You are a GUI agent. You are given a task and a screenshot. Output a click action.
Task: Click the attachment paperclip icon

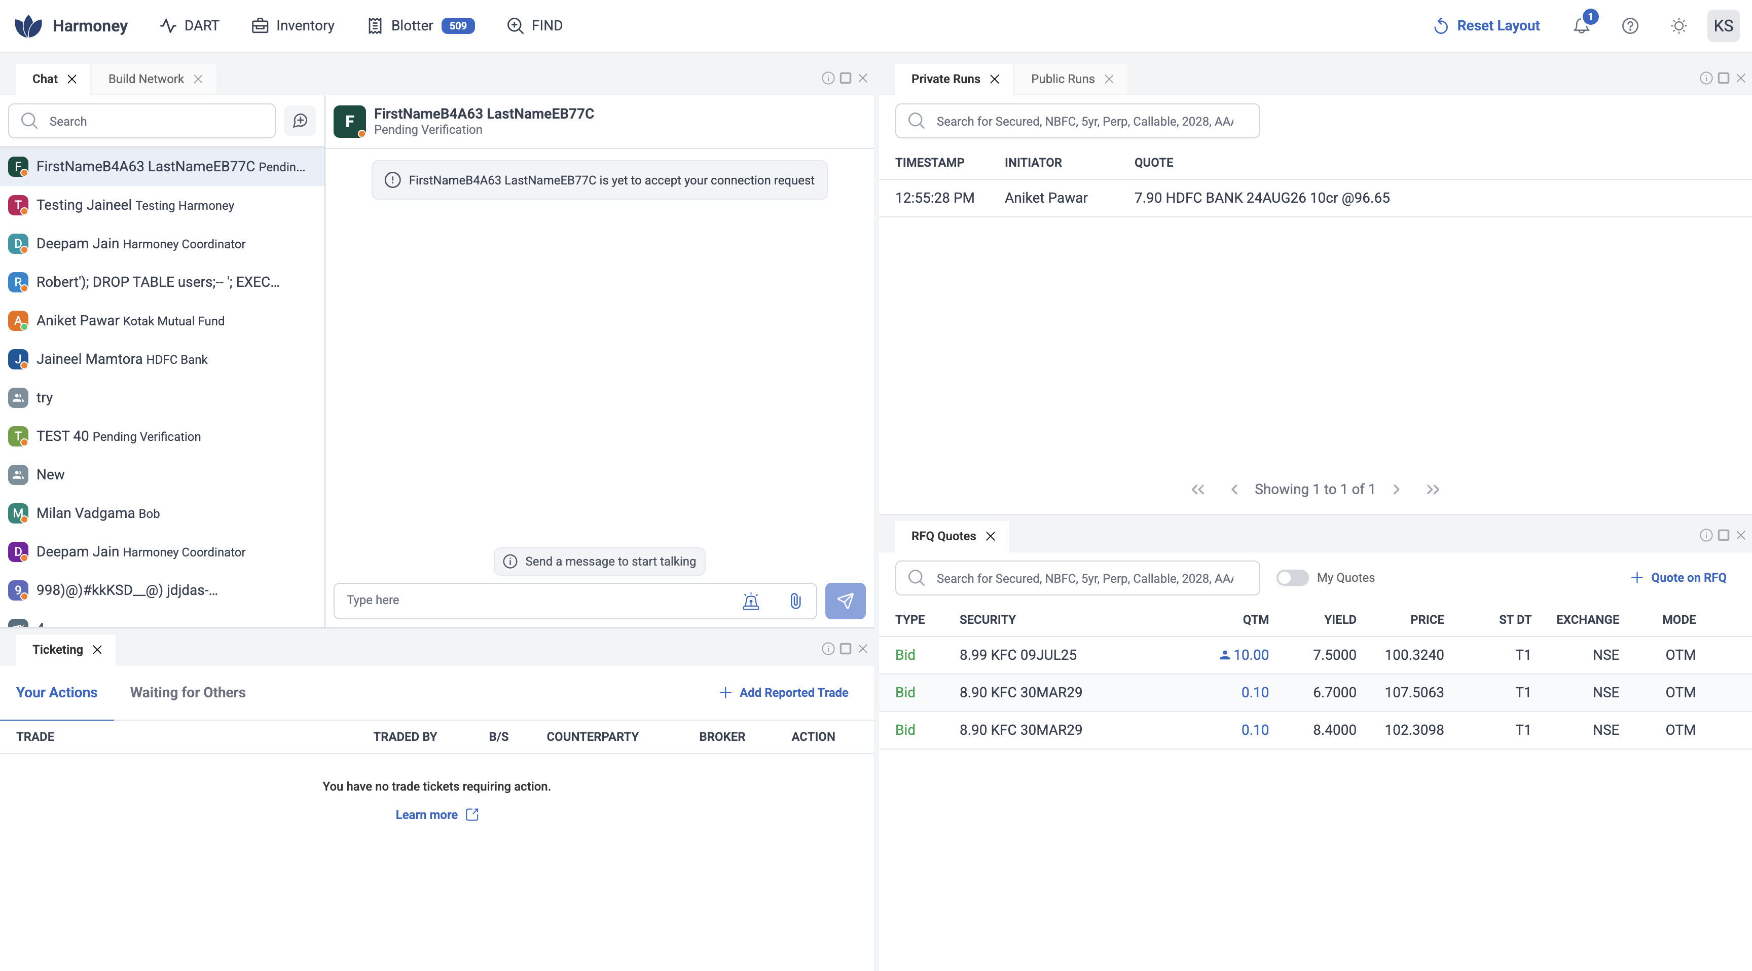coord(795,601)
